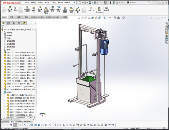
Task: Select the Mate paperclip tool
Action: 15,9
